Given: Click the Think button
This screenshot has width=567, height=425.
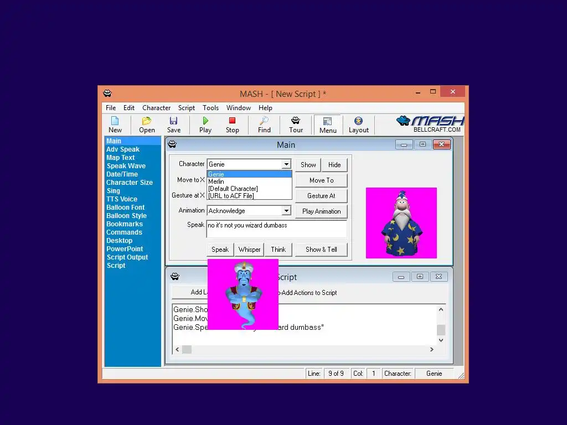Looking at the screenshot, I should (278, 250).
